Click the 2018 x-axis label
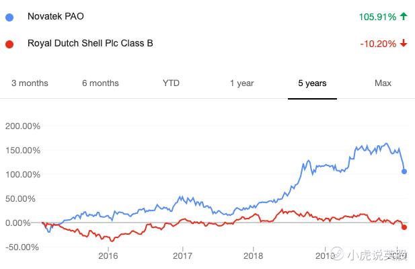 tap(254, 256)
